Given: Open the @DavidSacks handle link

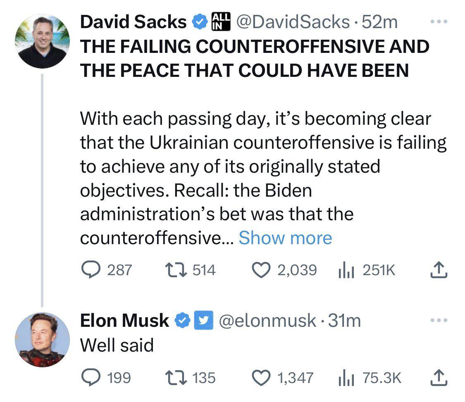Looking at the screenshot, I should click(x=292, y=22).
